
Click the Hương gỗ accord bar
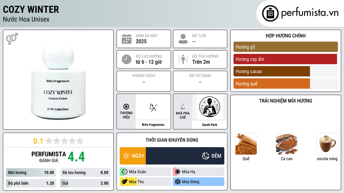286,47
